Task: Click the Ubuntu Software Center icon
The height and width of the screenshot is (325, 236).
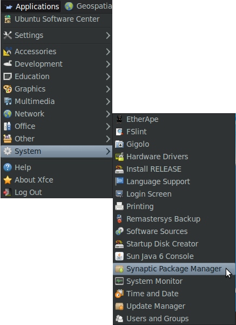Action: point(8,19)
